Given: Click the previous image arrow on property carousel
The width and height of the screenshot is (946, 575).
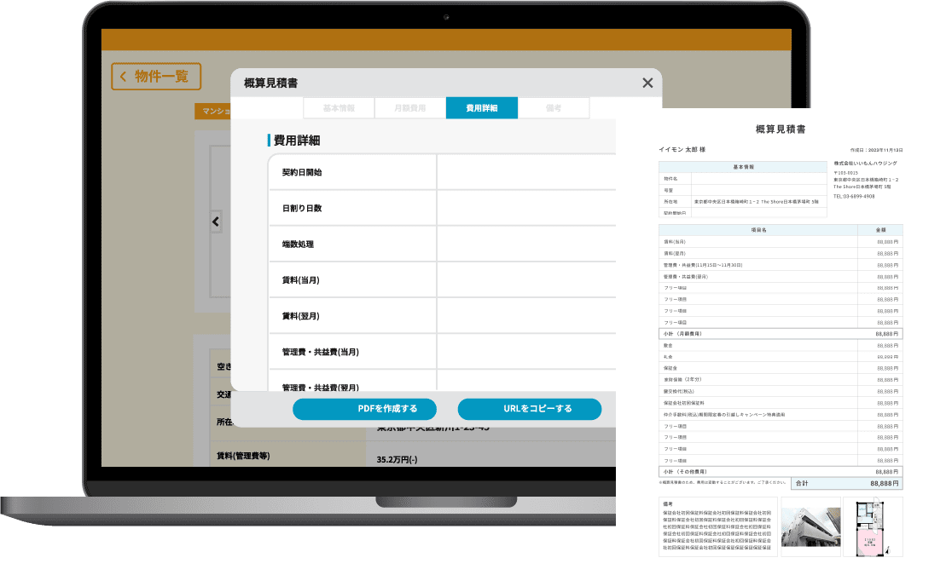Looking at the screenshot, I should tap(216, 221).
